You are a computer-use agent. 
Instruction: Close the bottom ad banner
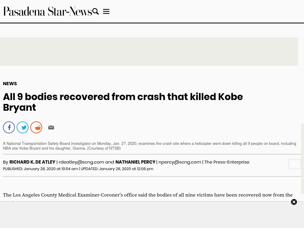pyautogui.click(x=294, y=202)
